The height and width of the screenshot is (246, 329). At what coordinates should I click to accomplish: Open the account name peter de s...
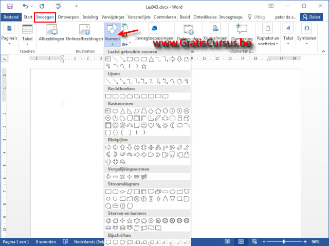286,17
